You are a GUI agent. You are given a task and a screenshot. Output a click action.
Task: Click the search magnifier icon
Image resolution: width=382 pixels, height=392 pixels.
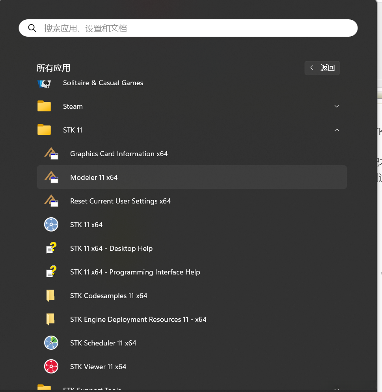[x=32, y=28]
